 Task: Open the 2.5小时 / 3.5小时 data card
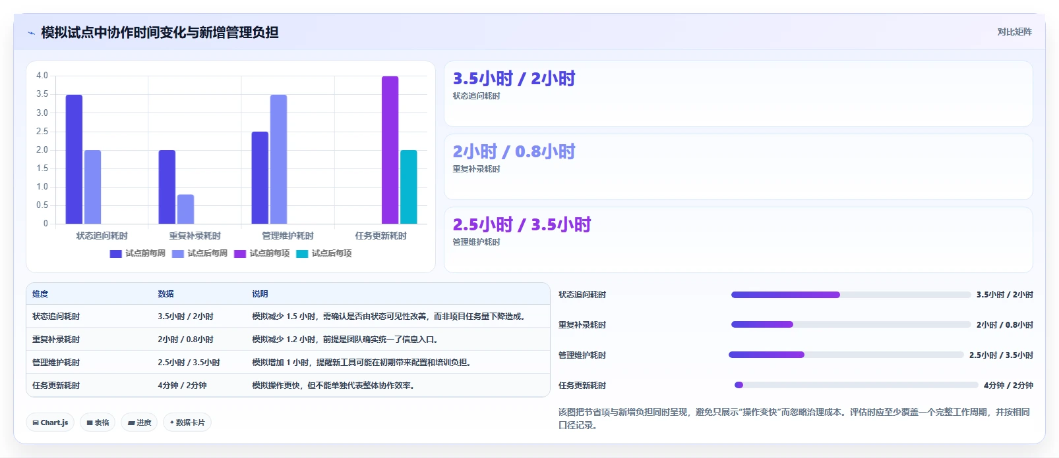(x=738, y=240)
